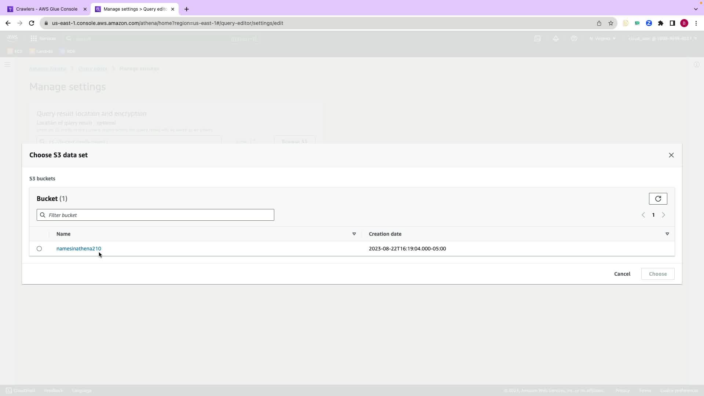The height and width of the screenshot is (396, 704).
Task: Open browser extensions puzzle icon
Action: 660,23
